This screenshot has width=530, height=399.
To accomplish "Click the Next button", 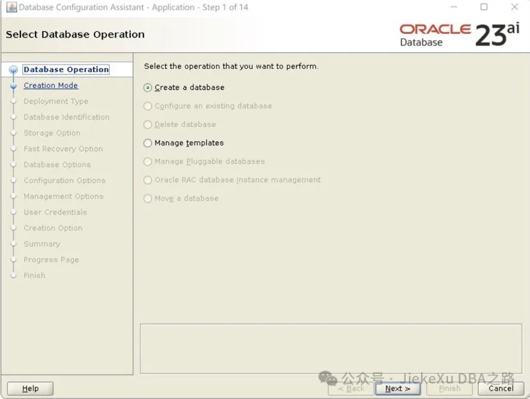I will [x=398, y=389].
